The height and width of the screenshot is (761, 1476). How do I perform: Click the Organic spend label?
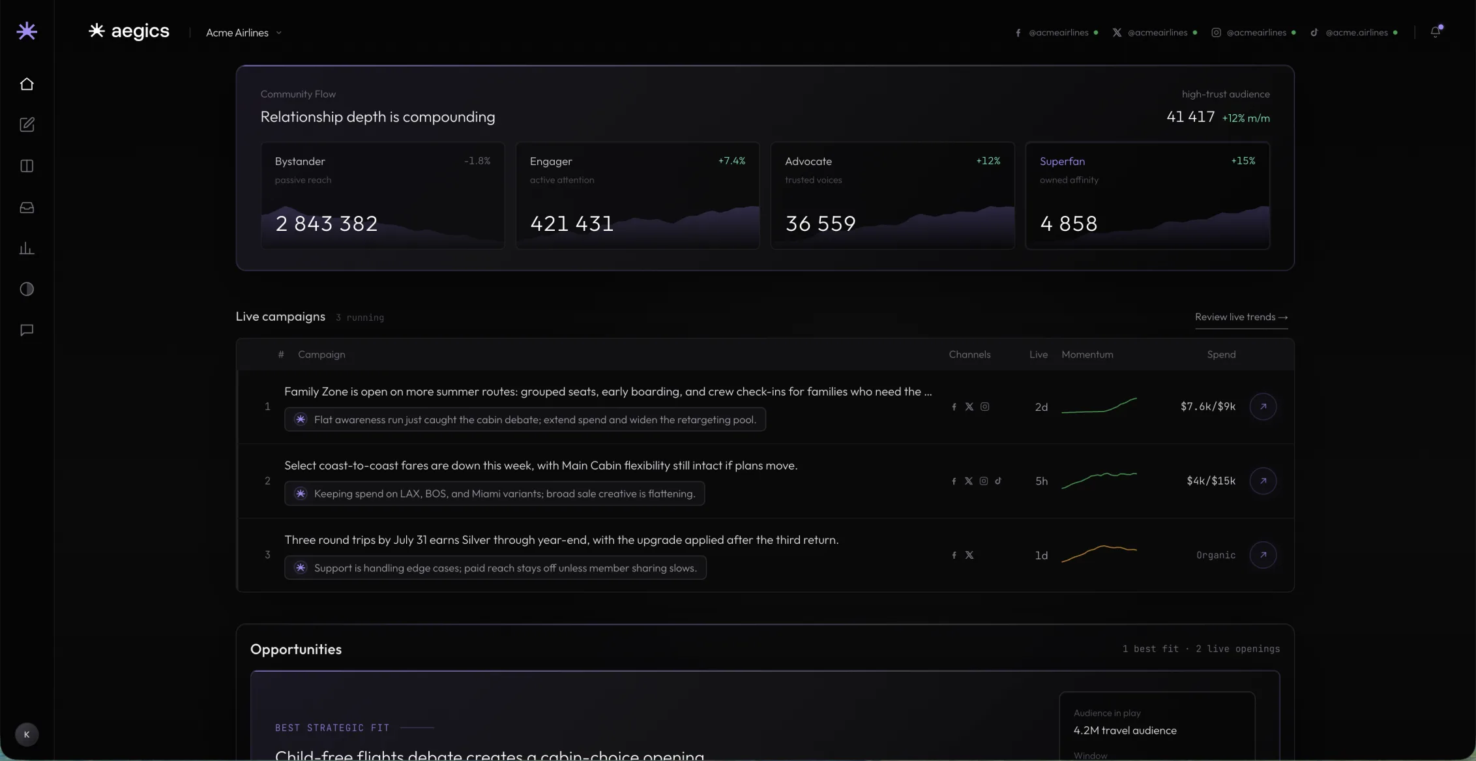(1216, 555)
